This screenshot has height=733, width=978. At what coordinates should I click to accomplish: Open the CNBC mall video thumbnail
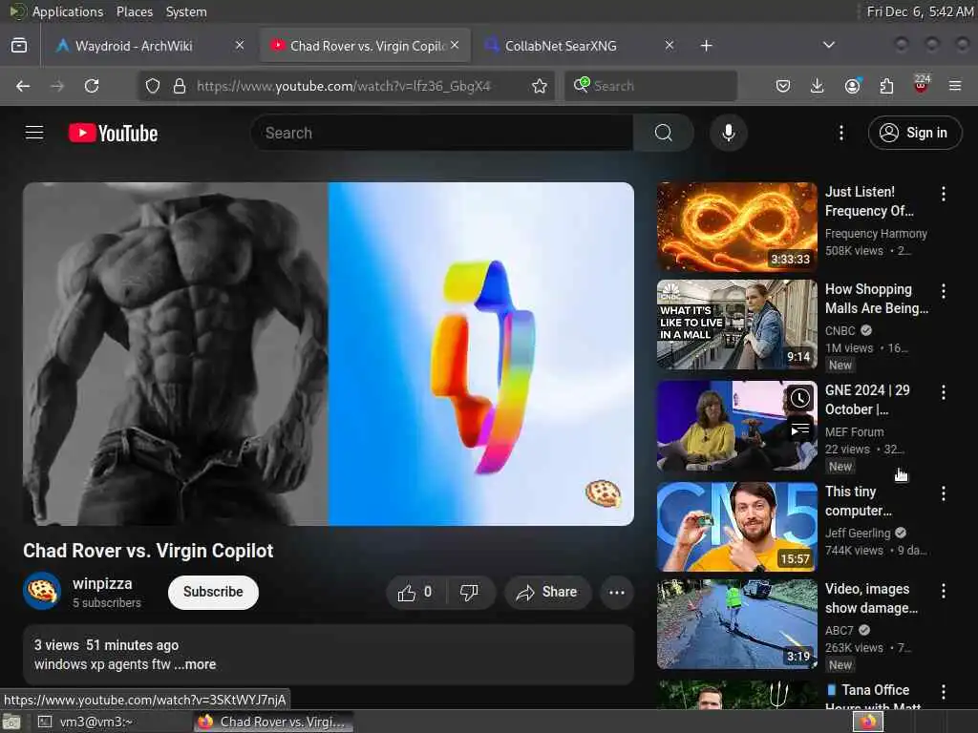point(736,325)
